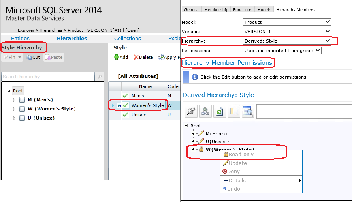Click the Pin button in Style Hierarchy

(9, 57)
